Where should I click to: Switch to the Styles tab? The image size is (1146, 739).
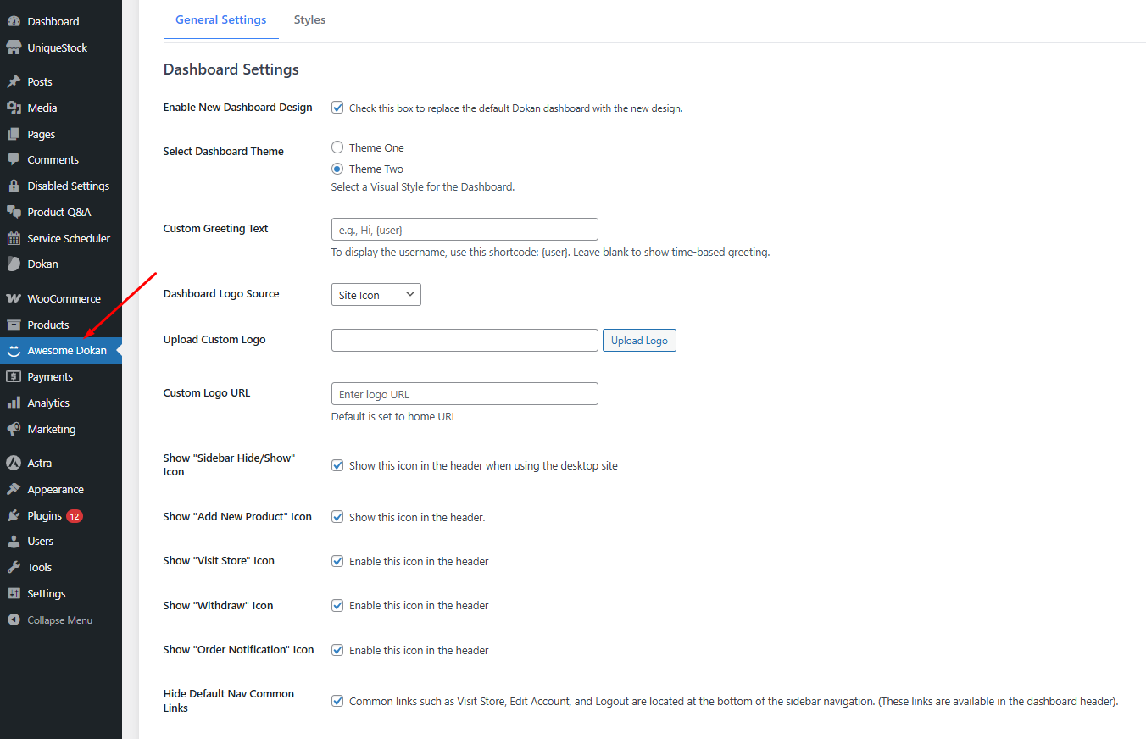coord(309,19)
